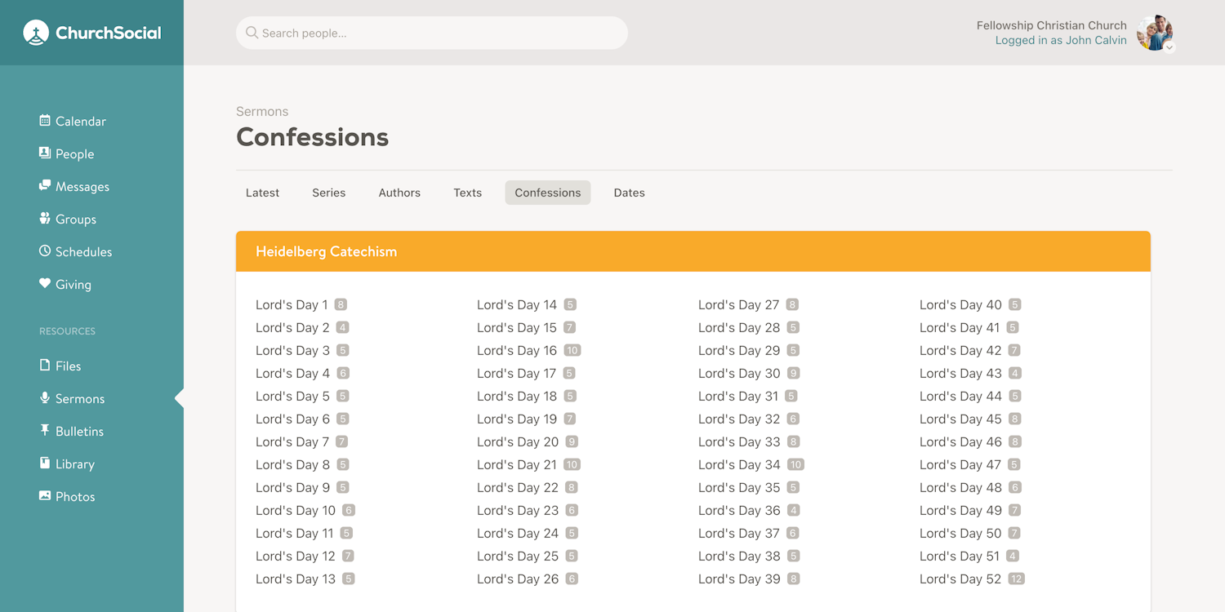
Task: Open the Calendar from the sidebar icon
Action: tap(45, 121)
